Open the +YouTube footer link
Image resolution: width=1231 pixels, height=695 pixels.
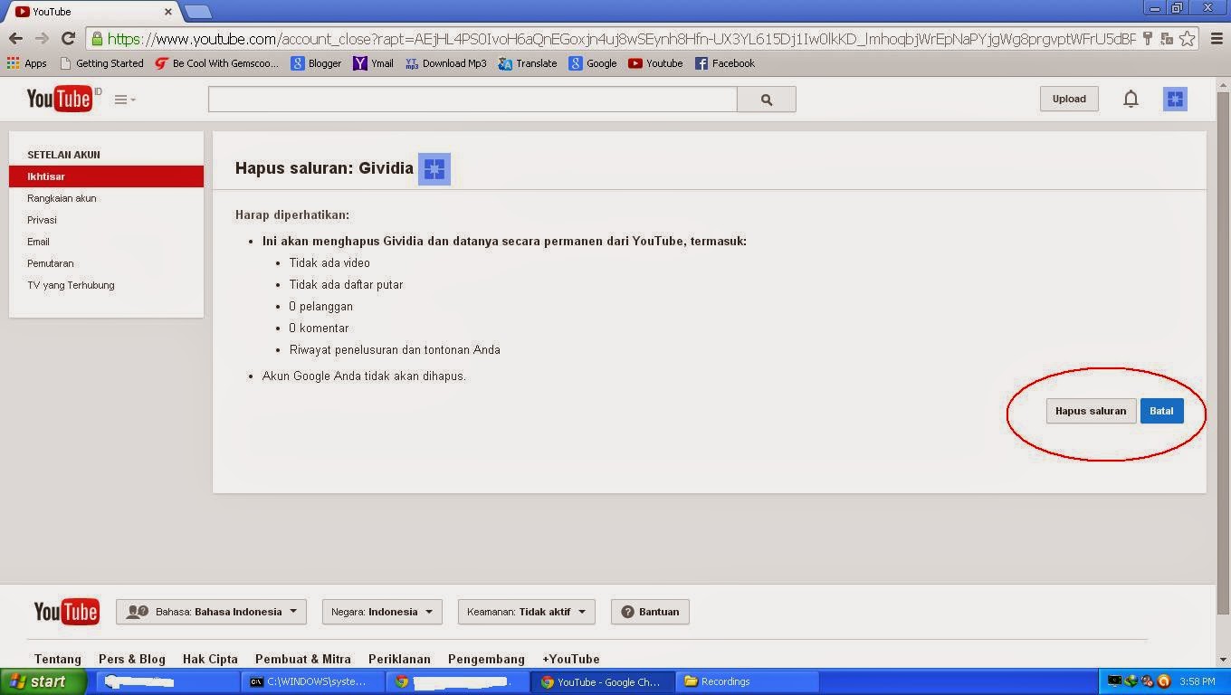pos(571,659)
